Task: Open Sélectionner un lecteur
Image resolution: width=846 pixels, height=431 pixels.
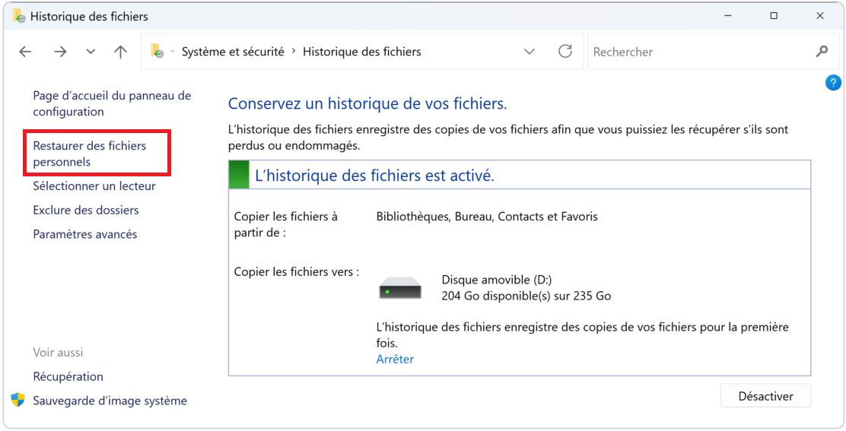Action: (94, 186)
